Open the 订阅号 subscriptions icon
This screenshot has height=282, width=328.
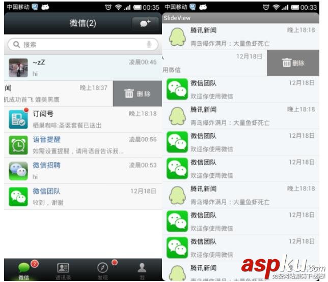18,119
